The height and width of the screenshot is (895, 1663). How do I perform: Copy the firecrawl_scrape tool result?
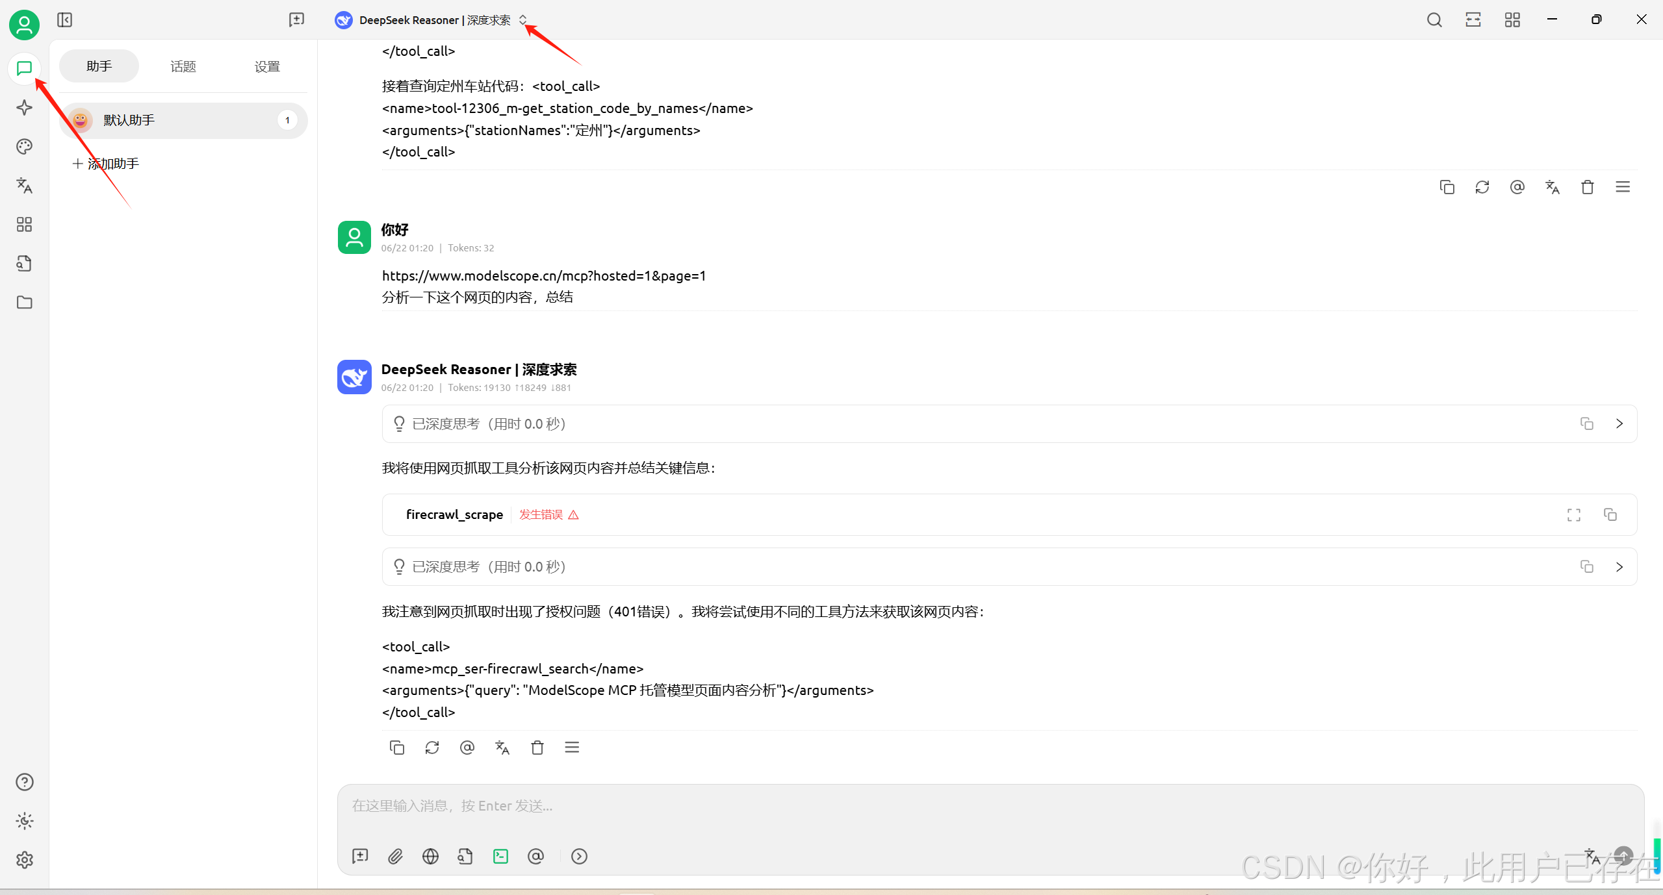[1610, 514]
